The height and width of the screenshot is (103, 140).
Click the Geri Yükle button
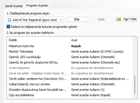(x=126, y=19)
